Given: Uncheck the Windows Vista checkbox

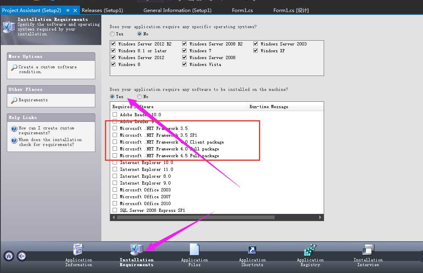Looking at the screenshot, I should point(185,64).
